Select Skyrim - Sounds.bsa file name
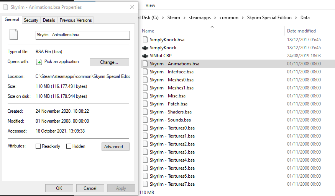The image size is (335, 196). [170, 120]
